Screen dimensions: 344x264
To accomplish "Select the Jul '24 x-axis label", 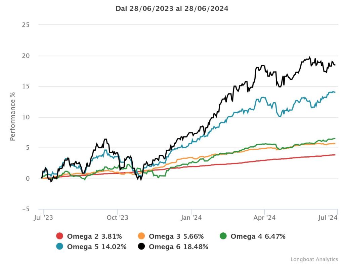I will (328, 218).
